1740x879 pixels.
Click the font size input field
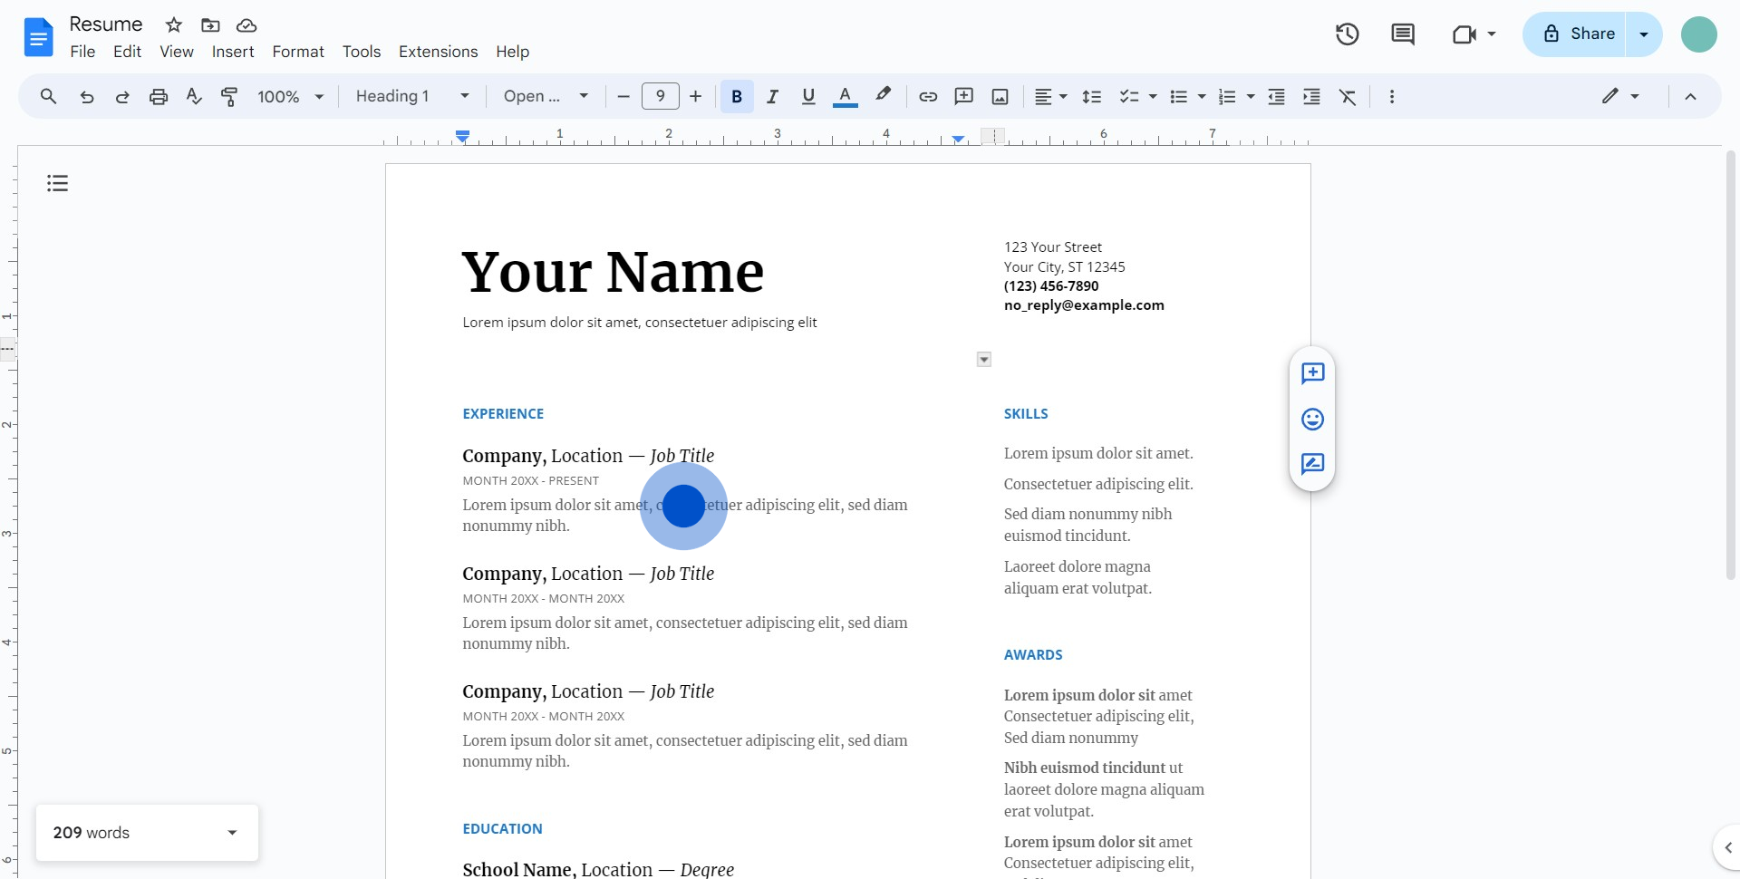661,96
